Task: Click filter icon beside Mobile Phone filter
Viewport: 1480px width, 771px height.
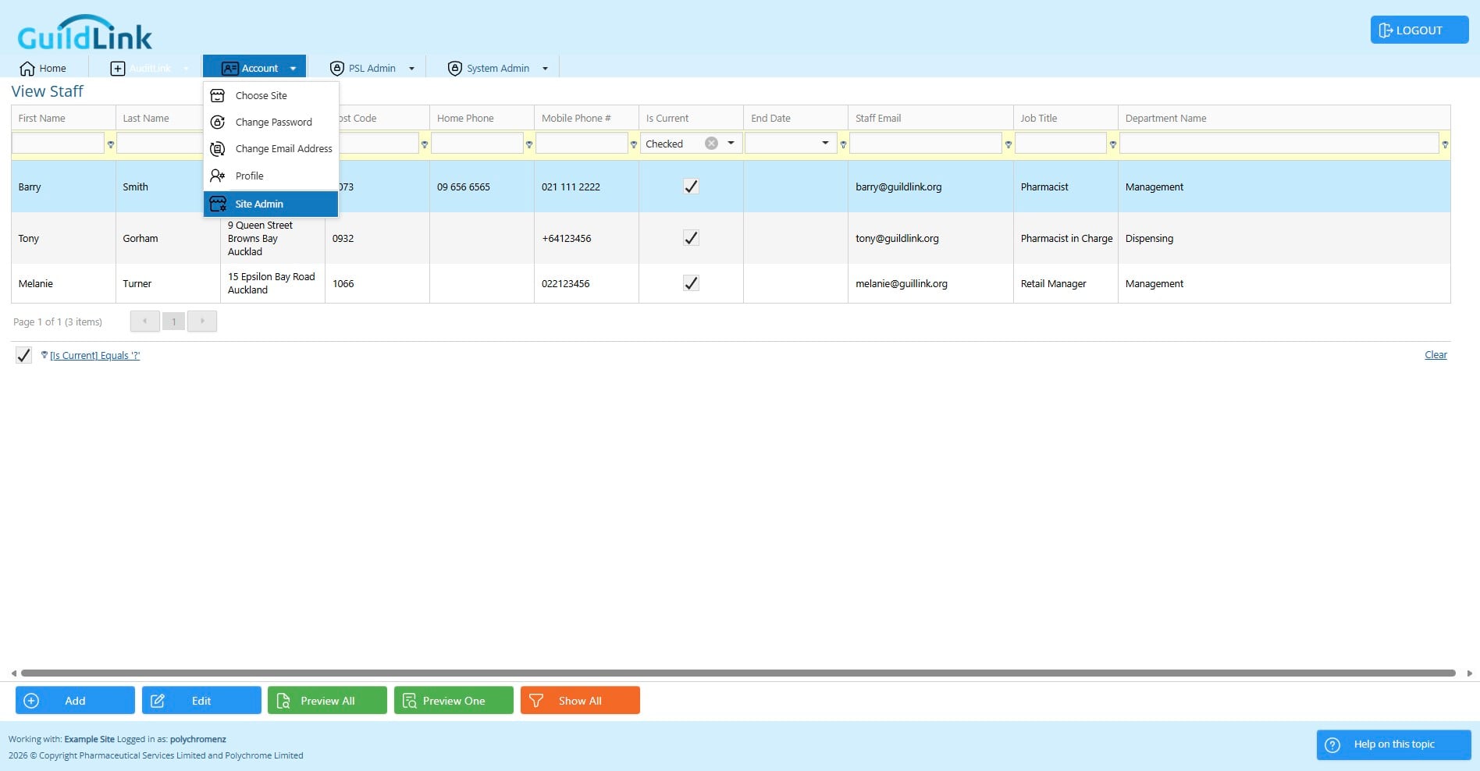Action: click(x=634, y=144)
